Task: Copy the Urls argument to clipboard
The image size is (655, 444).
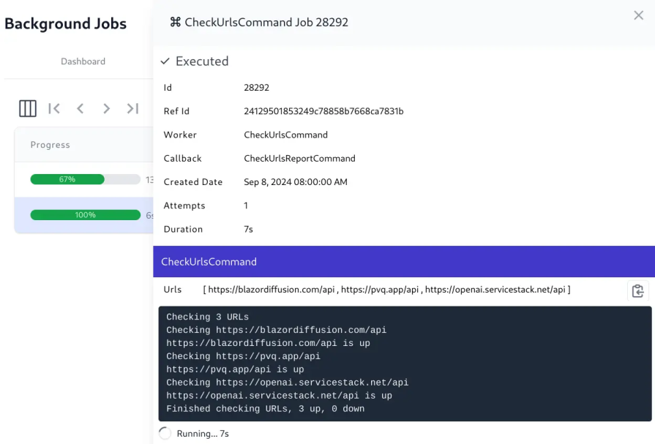Action: 637,290
